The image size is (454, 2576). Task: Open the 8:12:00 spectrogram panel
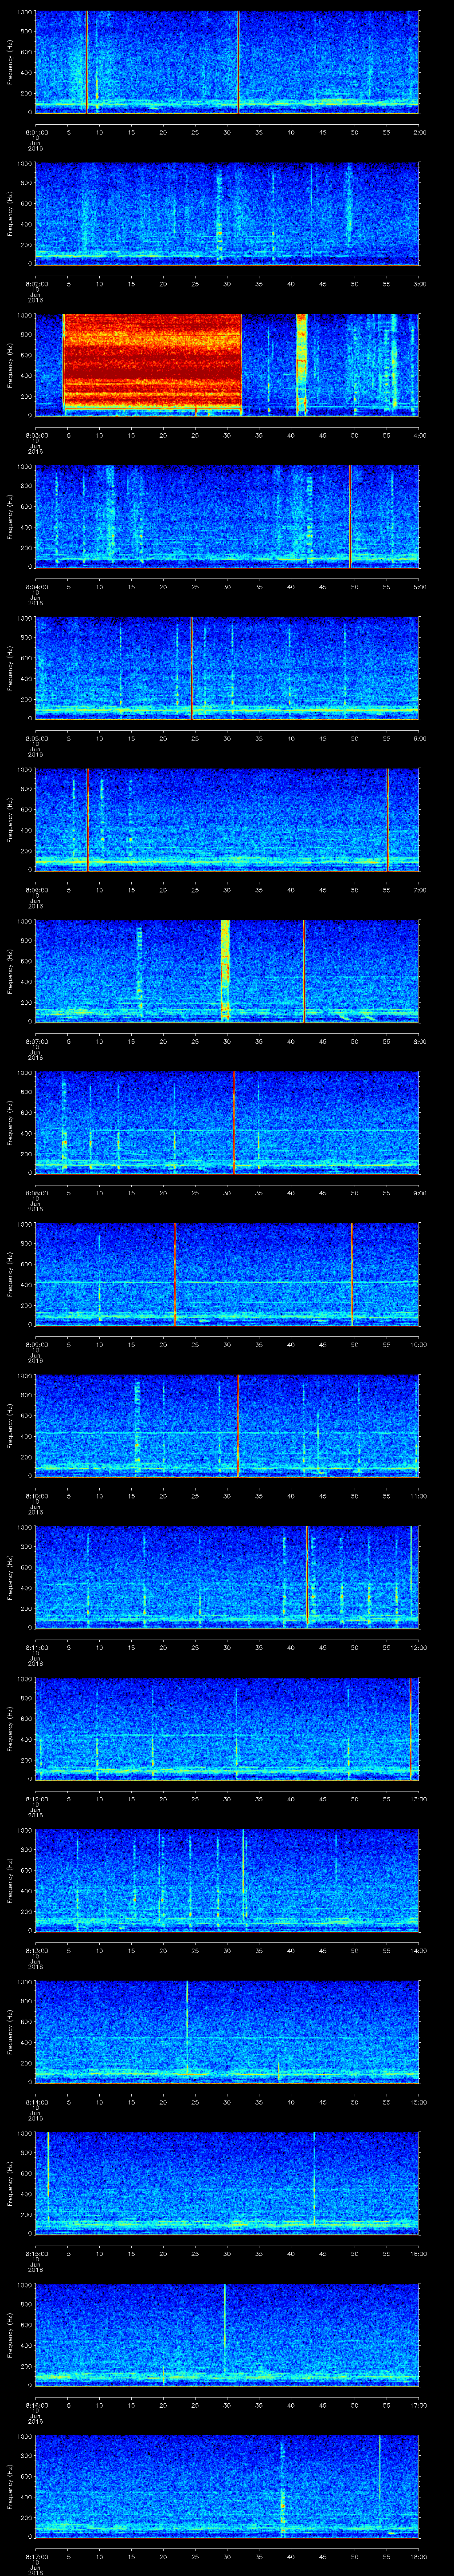(227, 1728)
